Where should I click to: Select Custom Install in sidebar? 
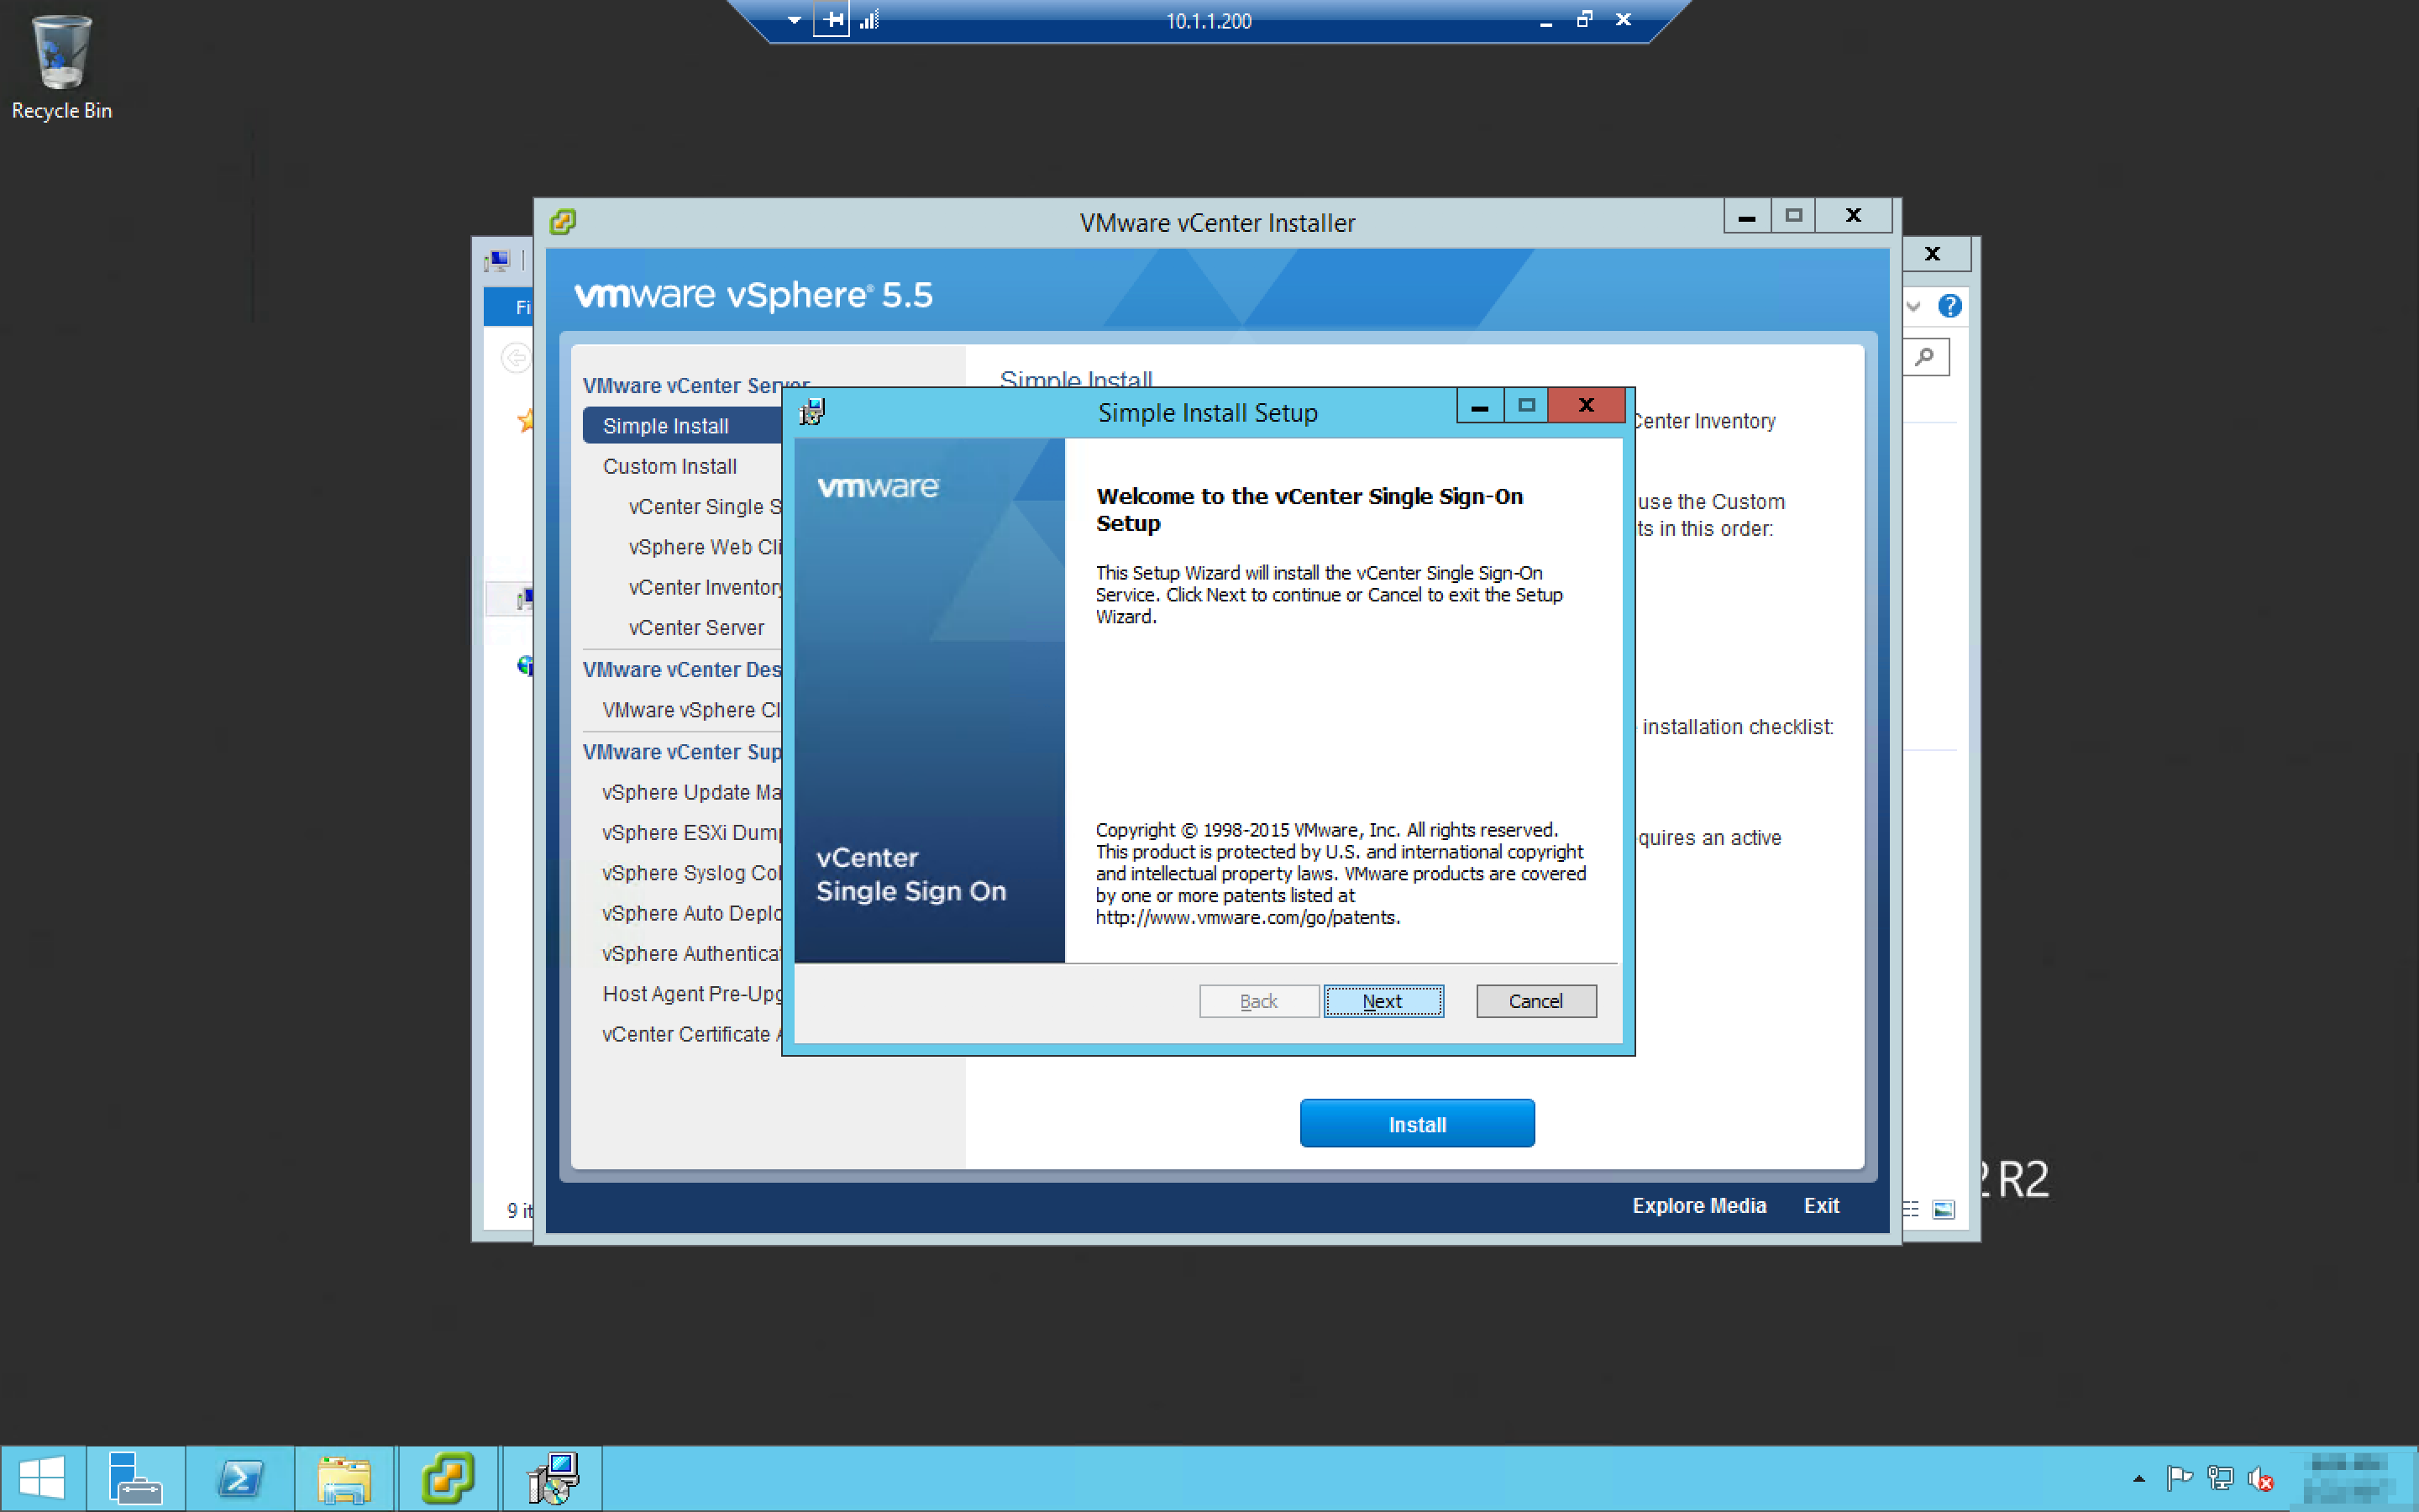[669, 466]
